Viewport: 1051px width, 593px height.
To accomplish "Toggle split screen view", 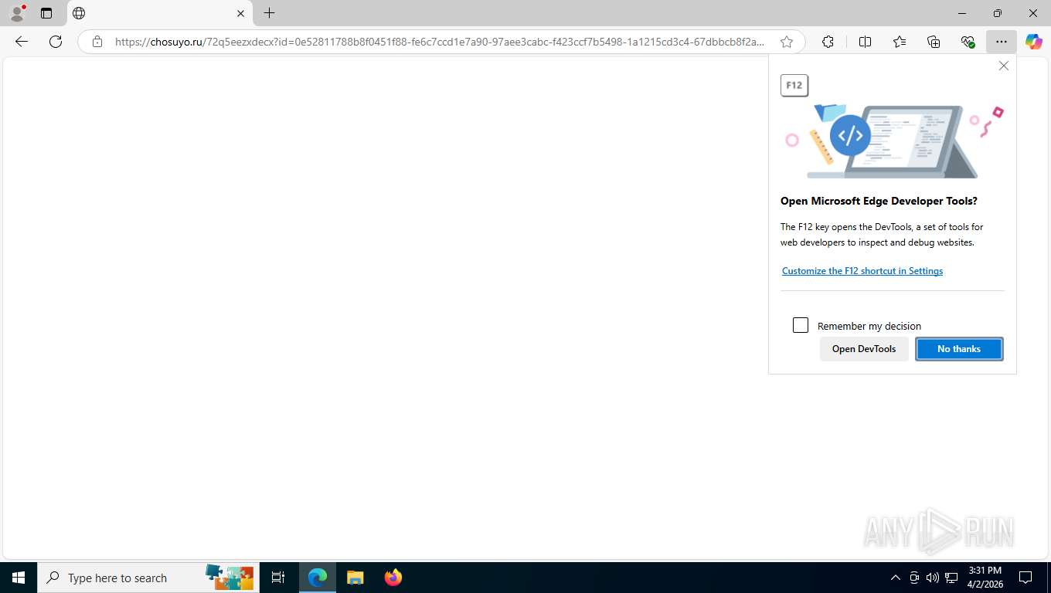I will point(866,42).
